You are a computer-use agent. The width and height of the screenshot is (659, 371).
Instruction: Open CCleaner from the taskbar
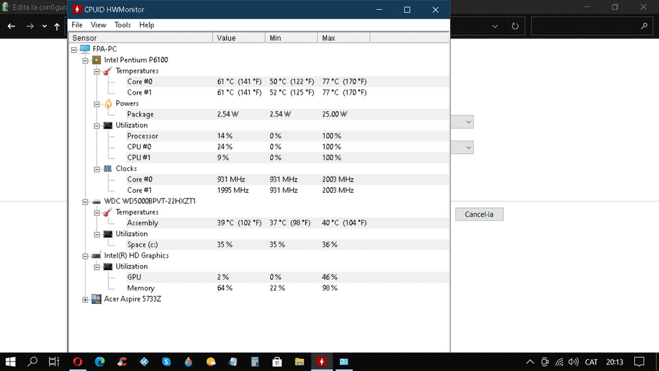tap(122, 362)
